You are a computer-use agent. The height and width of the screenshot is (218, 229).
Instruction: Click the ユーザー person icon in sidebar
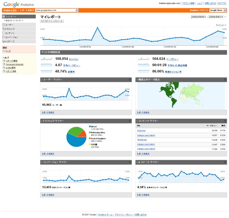click(x=3, y=25)
